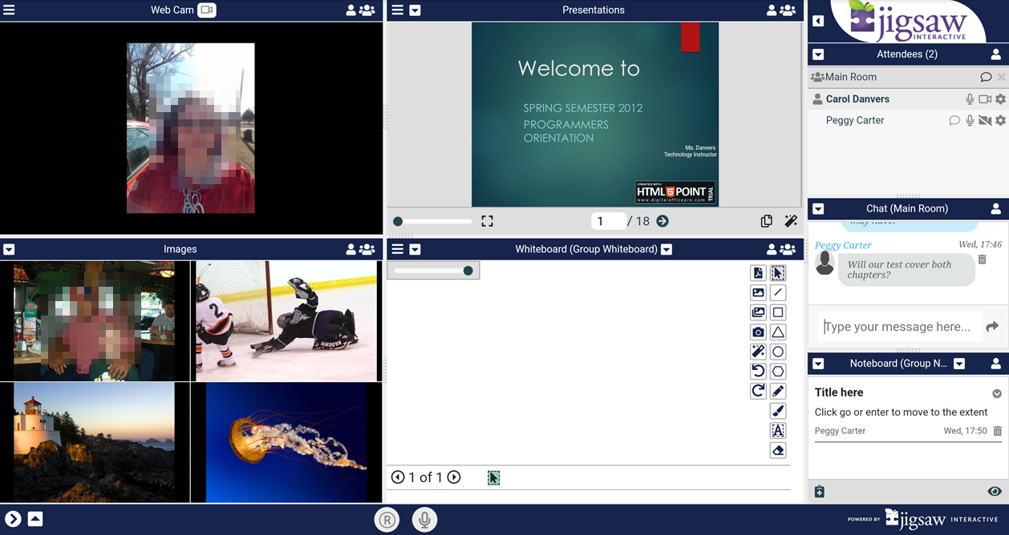Pick the camera snapshot tool in whiteboard
1009x535 pixels.
coord(758,332)
